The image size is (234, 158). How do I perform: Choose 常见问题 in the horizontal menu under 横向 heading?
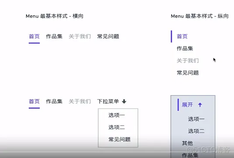(x=108, y=36)
